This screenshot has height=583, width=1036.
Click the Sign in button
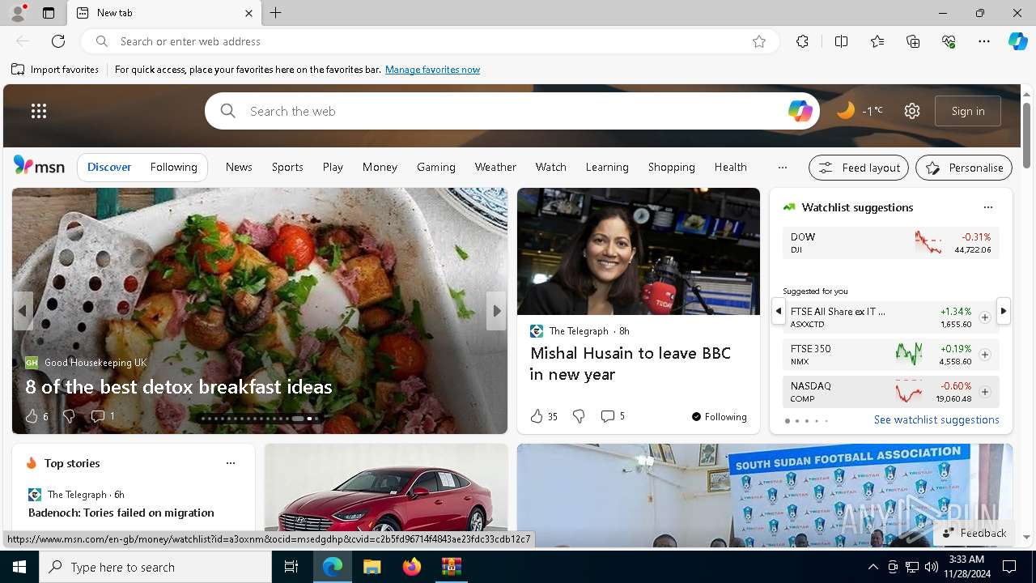968,111
